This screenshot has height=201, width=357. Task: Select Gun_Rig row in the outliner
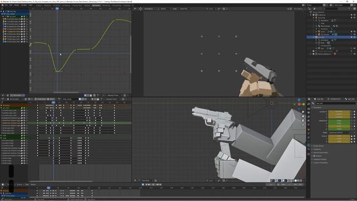[x=331, y=37]
